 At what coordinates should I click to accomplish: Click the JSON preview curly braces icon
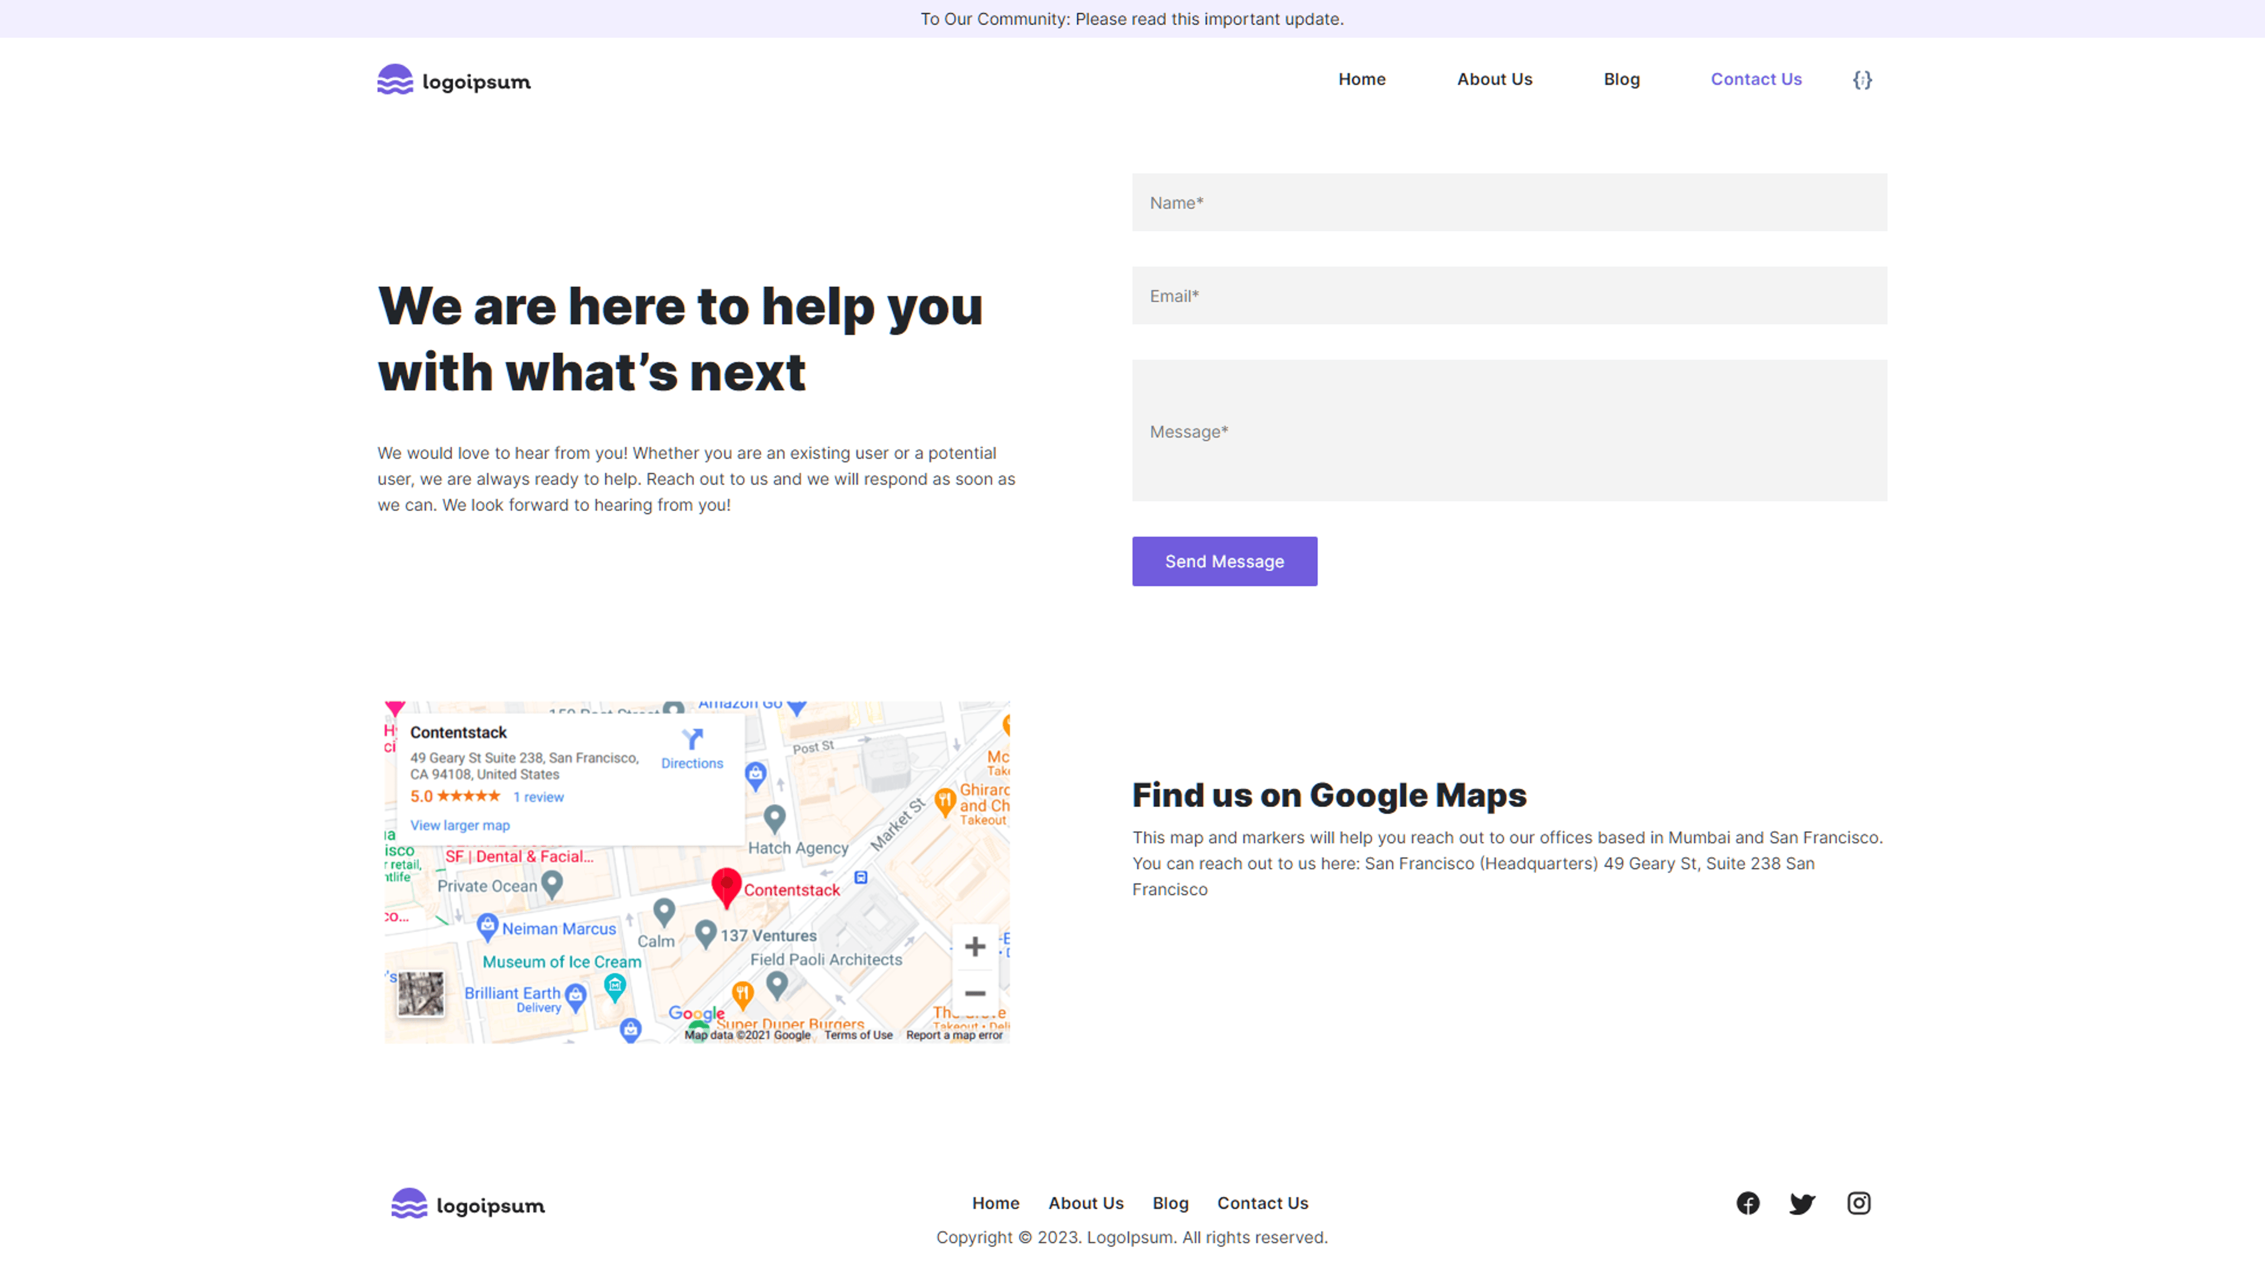click(x=1862, y=80)
